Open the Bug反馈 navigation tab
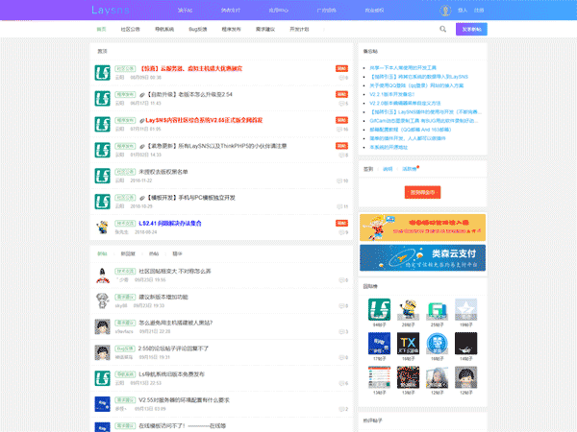This screenshot has width=577, height=432. (x=196, y=30)
